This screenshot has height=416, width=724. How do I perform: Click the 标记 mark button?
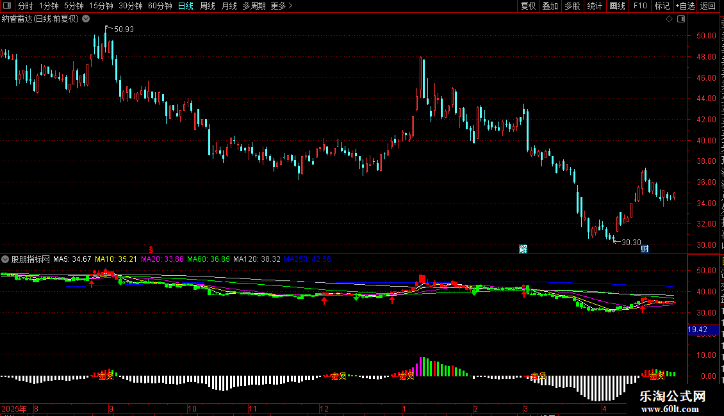tap(662, 6)
